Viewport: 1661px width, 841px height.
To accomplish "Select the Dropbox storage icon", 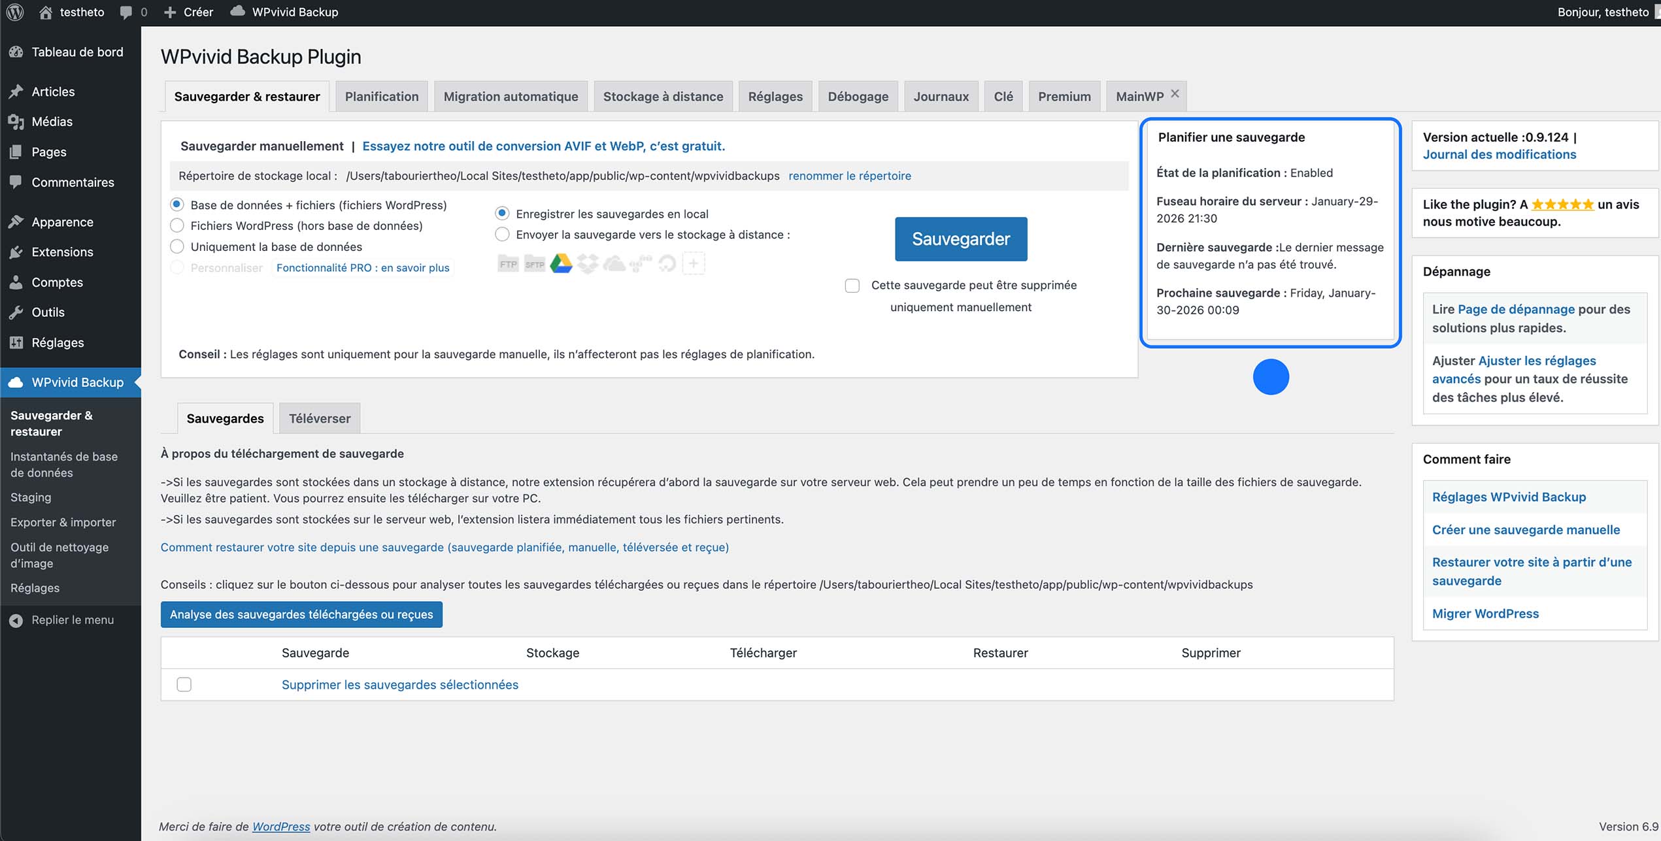I will 588,263.
